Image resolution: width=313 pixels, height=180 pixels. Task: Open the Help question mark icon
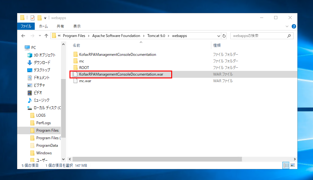[x=294, y=26]
